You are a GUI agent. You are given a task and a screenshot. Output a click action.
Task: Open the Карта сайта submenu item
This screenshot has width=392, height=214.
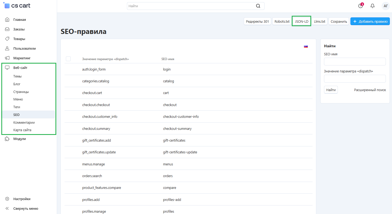pyautogui.click(x=22, y=130)
